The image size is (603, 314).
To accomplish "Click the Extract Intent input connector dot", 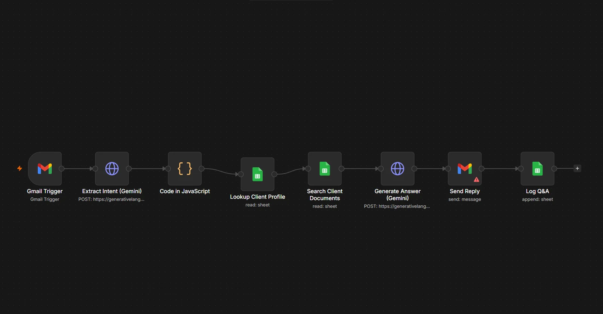I will pos(95,168).
